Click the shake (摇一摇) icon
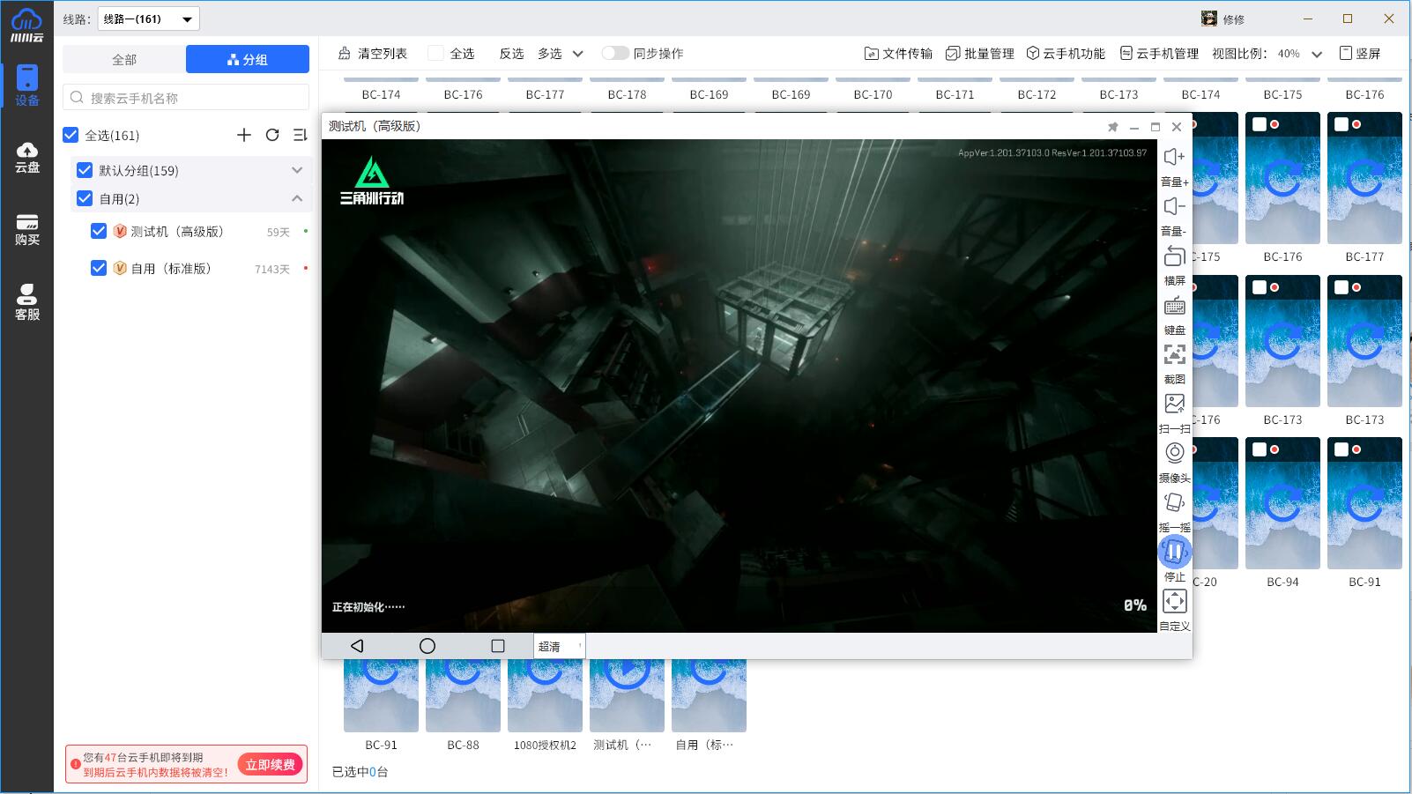The image size is (1412, 794). point(1174,502)
